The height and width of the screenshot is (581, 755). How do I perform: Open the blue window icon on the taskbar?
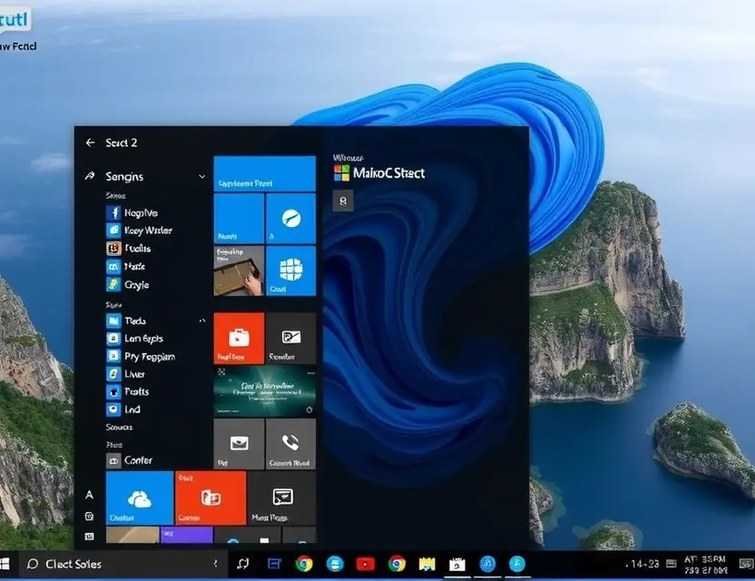274,564
